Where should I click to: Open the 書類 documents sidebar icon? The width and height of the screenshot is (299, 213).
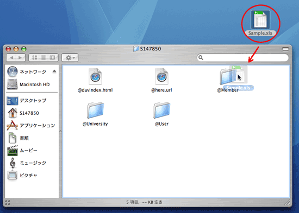coord(13,138)
